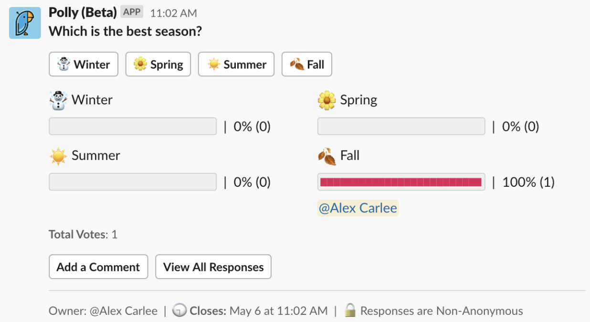Click the padlock icon near Non-Anonymous text

coord(350,311)
